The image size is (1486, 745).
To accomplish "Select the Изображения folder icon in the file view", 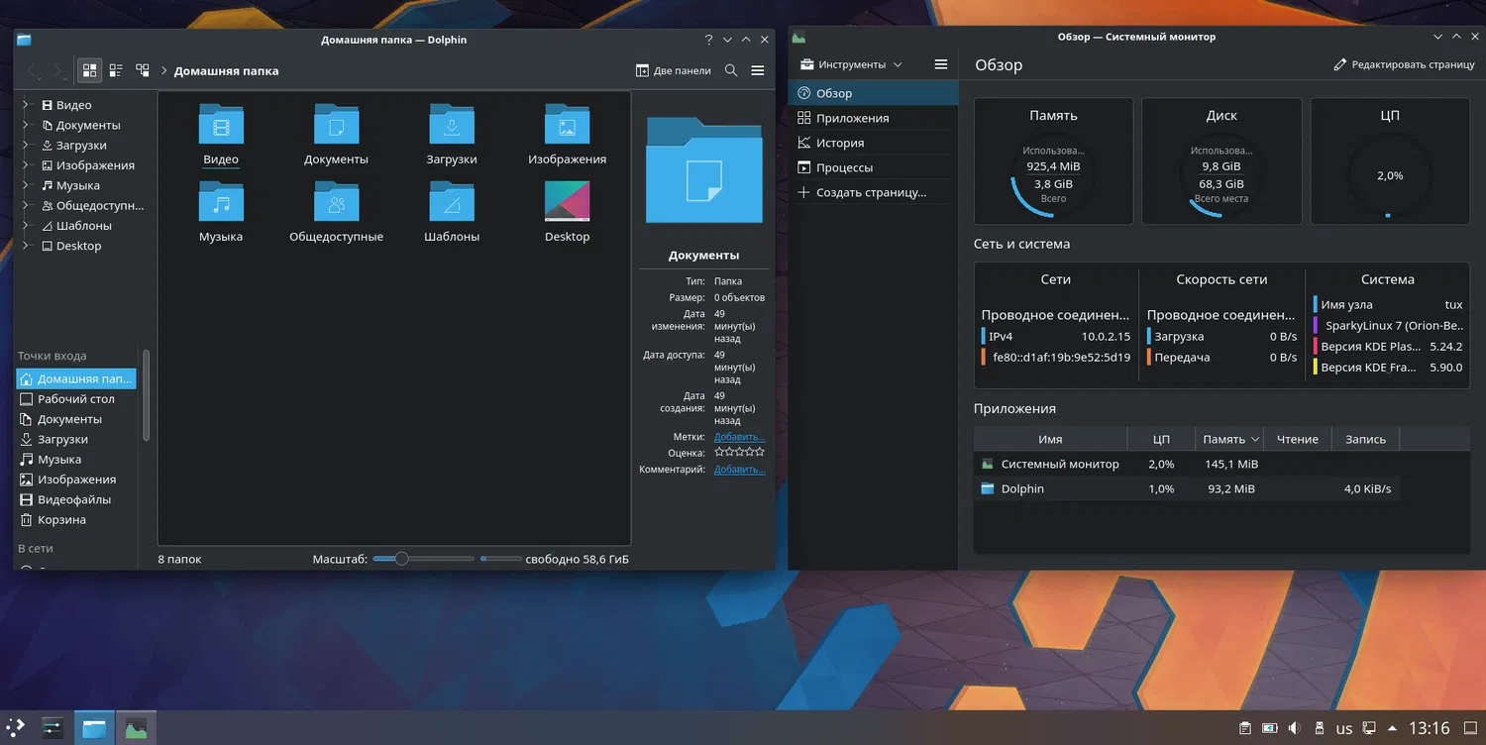I will click(x=567, y=125).
